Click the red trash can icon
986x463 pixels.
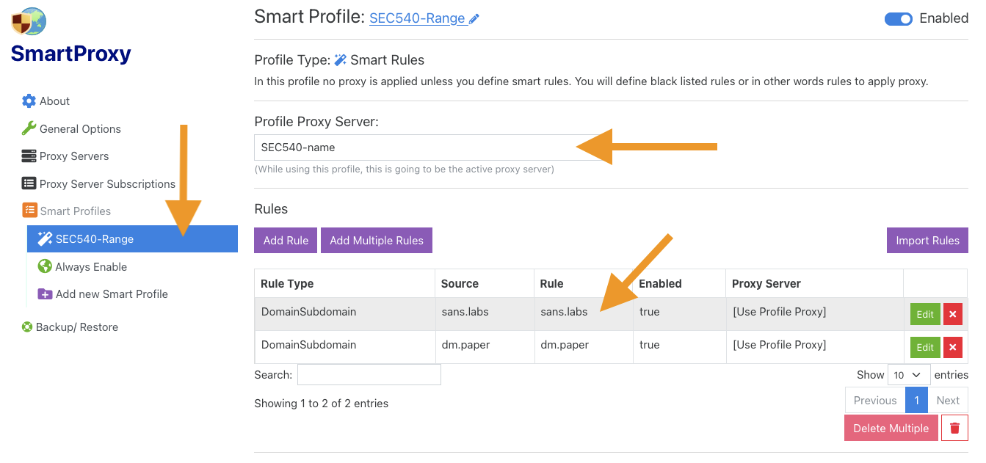click(954, 428)
